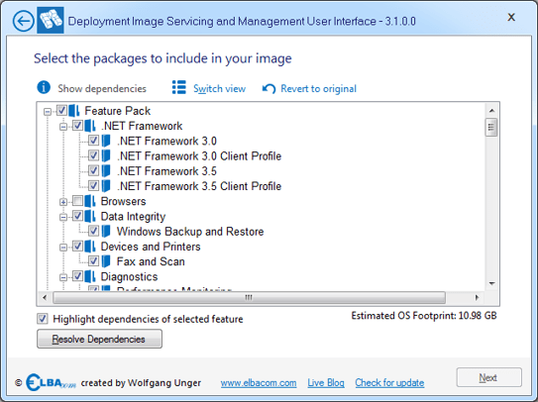
Task: Click the vertical scrollbar down arrow
Action: click(491, 283)
